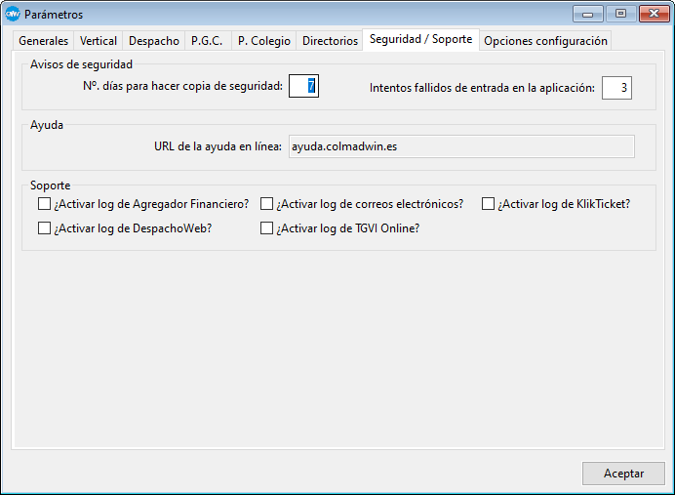Select the Seguridad / Soporte tab
Viewport: 675px width, 495px height.
pos(420,40)
